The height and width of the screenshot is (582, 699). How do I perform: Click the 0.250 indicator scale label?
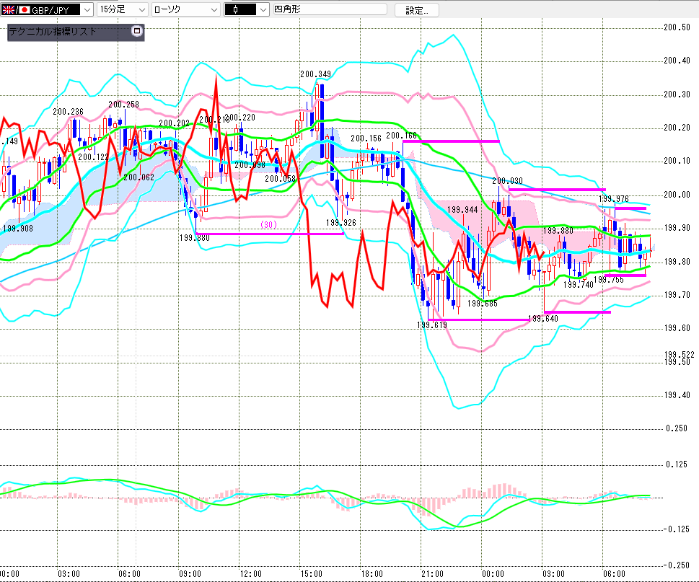tap(677, 429)
